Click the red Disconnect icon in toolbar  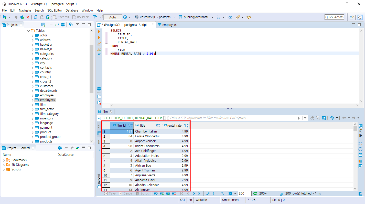pyautogui.click(x=28, y=17)
